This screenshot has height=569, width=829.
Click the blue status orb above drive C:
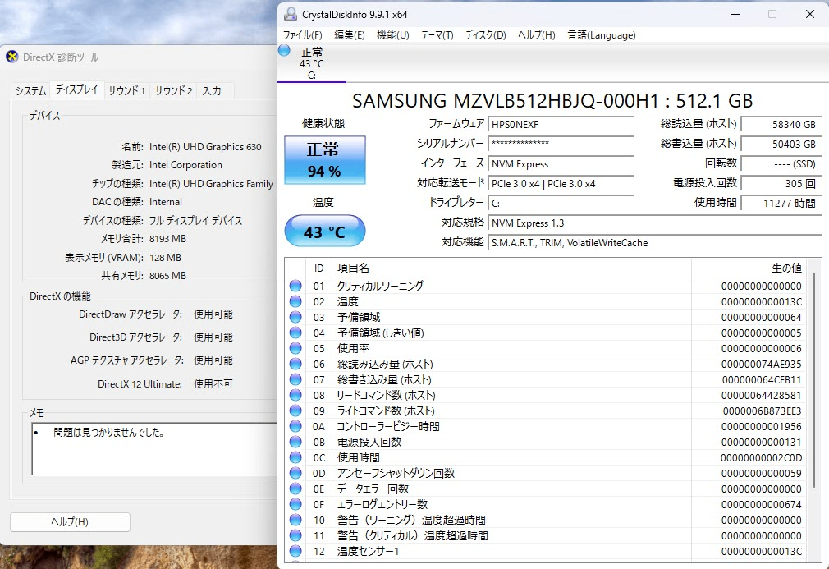tap(285, 51)
